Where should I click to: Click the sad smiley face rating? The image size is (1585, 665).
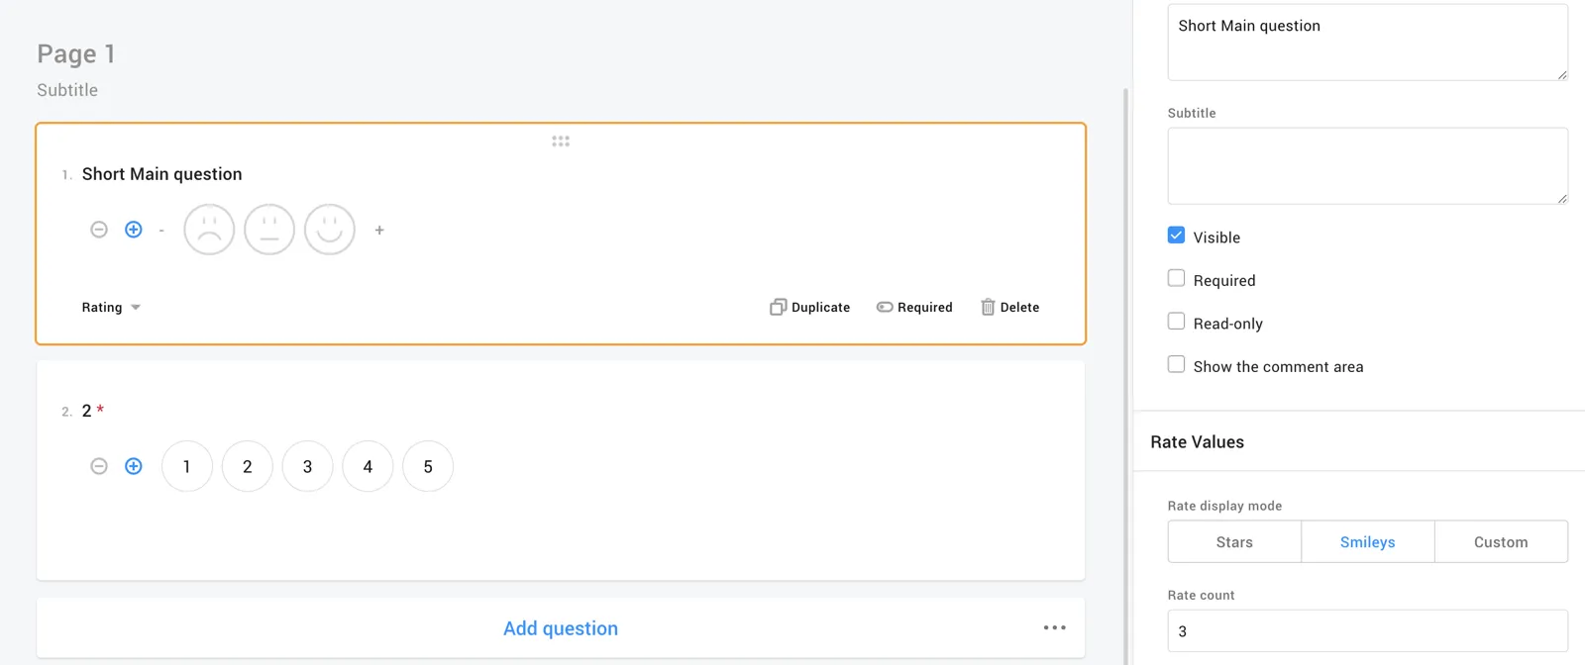pyautogui.click(x=209, y=230)
